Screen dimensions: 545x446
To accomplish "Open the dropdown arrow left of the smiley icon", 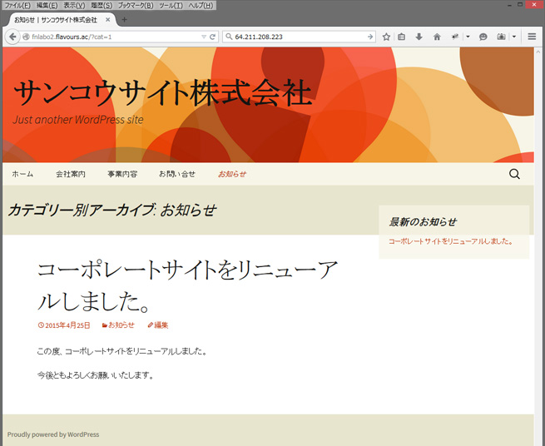I will click(x=468, y=37).
